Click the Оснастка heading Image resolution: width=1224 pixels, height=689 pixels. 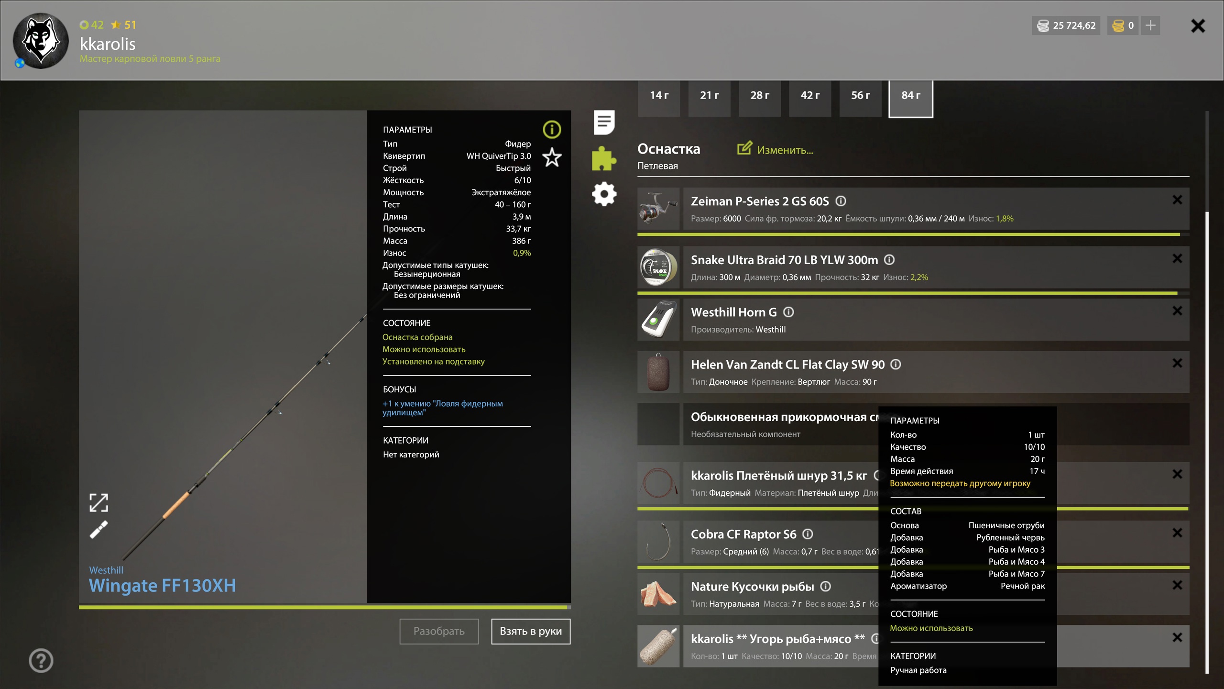(x=668, y=149)
